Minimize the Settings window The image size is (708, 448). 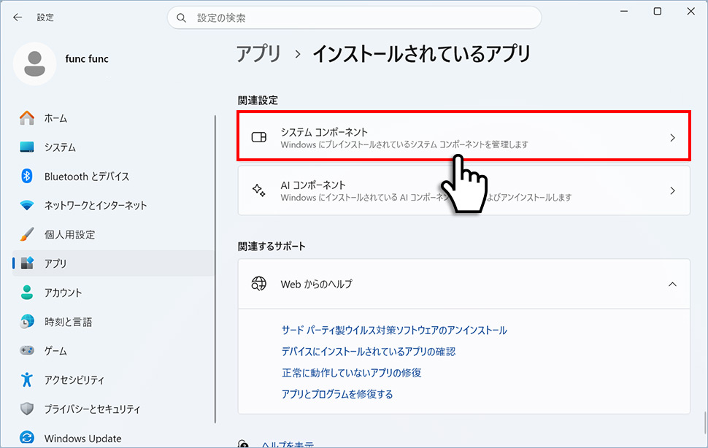click(624, 11)
